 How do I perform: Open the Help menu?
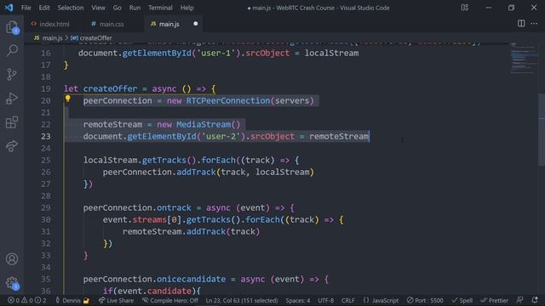click(x=187, y=8)
